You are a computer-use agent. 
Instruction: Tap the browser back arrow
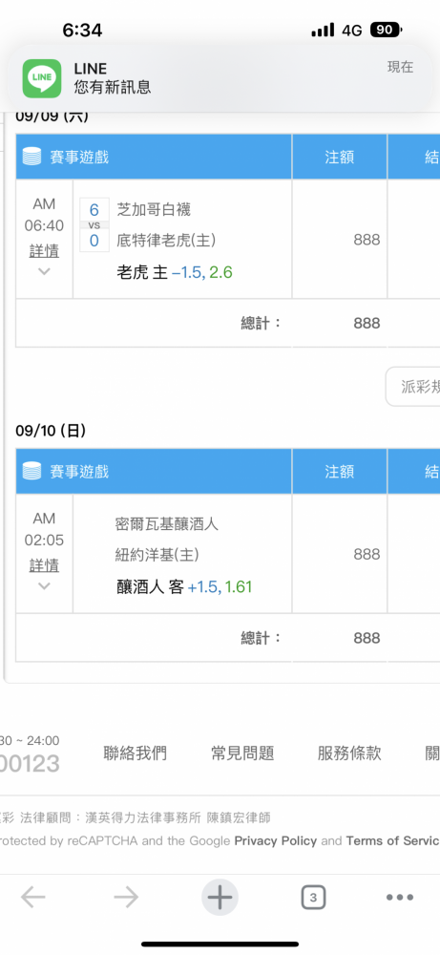(x=33, y=897)
